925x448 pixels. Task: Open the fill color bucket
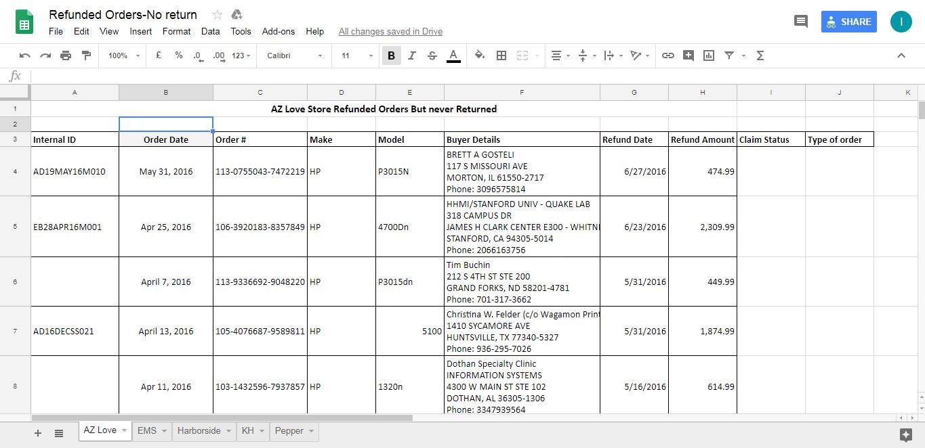click(x=480, y=55)
